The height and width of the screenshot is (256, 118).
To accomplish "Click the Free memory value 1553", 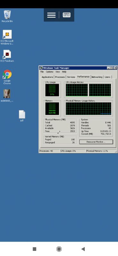I will click(x=72, y=131).
